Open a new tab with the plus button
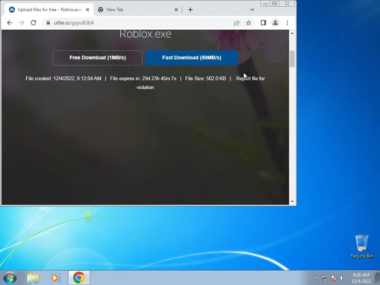The image size is (380, 285). [x=190, y=10]
